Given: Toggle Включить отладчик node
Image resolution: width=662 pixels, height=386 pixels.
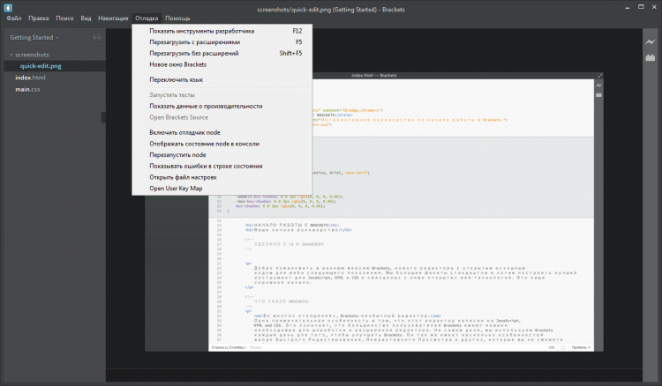Looking at the screenshot, I should point(184,132).
